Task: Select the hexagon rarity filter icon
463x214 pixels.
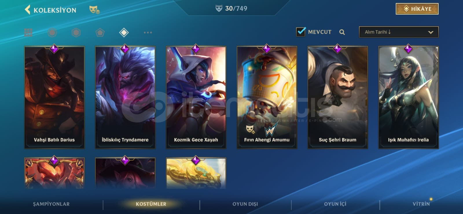Action: click(x=76, y=32)
